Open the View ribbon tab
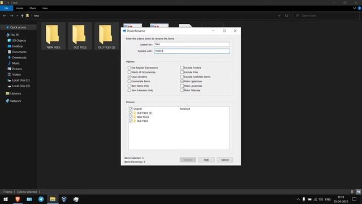 45,8
